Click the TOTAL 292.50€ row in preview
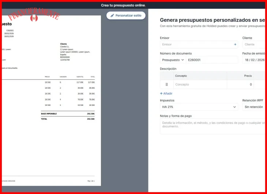The image size is (267, 194). [68, 119]
